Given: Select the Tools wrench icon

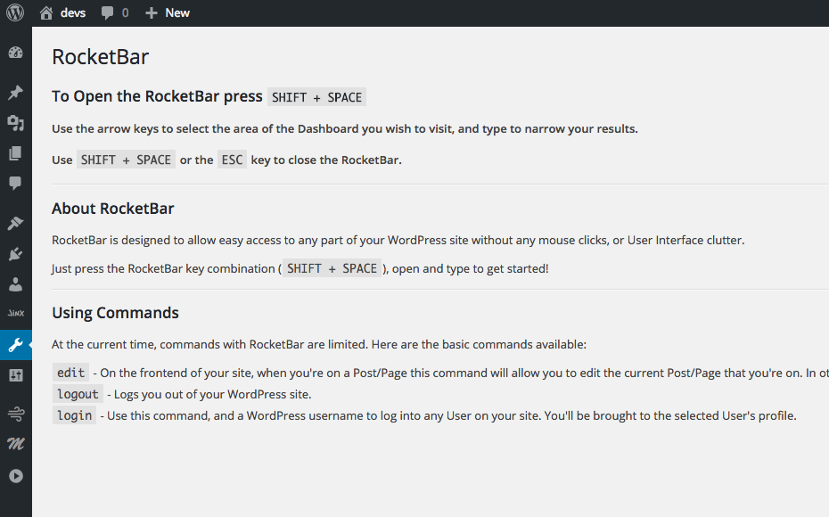Looking at the screenshot, I should tap(16, 345).
